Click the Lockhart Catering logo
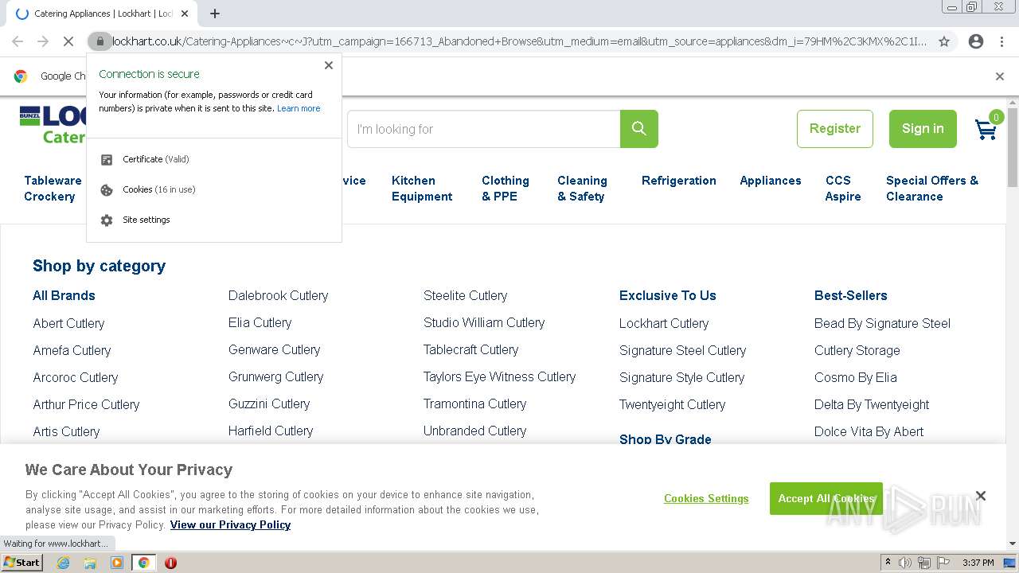Image resolution: width=1019 pixels, height=573 pixels. pos(53,125)
